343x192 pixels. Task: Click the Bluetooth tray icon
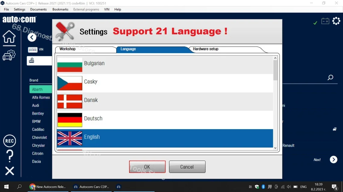(263, 187)
